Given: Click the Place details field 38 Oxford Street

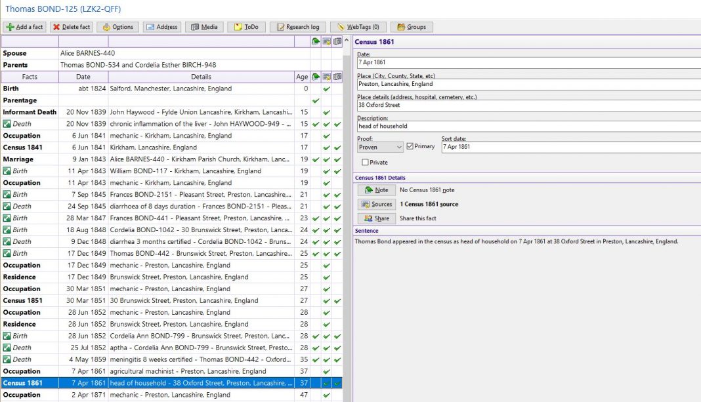Looking at the screenshot, I should (x=528, y=105).
